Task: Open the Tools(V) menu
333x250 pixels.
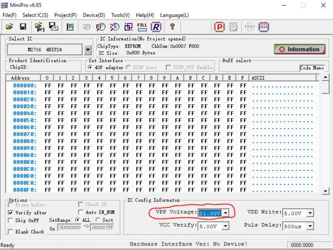Action: [120, 15]
